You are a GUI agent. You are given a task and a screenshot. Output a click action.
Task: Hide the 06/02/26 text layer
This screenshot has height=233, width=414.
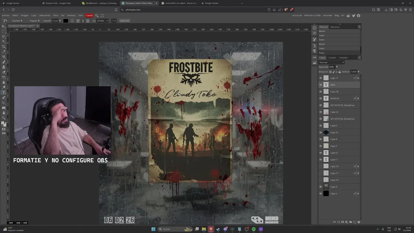click(321, 98)
